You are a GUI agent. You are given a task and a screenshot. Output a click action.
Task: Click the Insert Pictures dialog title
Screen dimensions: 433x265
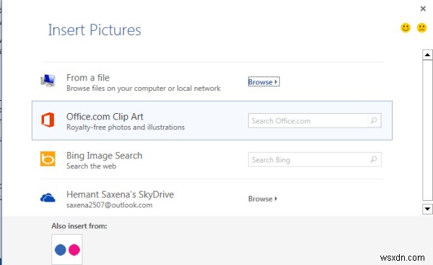(x=95, y=30)
